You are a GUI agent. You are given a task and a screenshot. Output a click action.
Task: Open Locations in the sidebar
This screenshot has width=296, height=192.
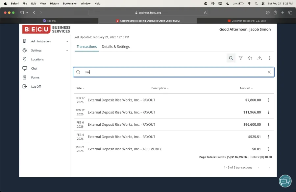37,59
